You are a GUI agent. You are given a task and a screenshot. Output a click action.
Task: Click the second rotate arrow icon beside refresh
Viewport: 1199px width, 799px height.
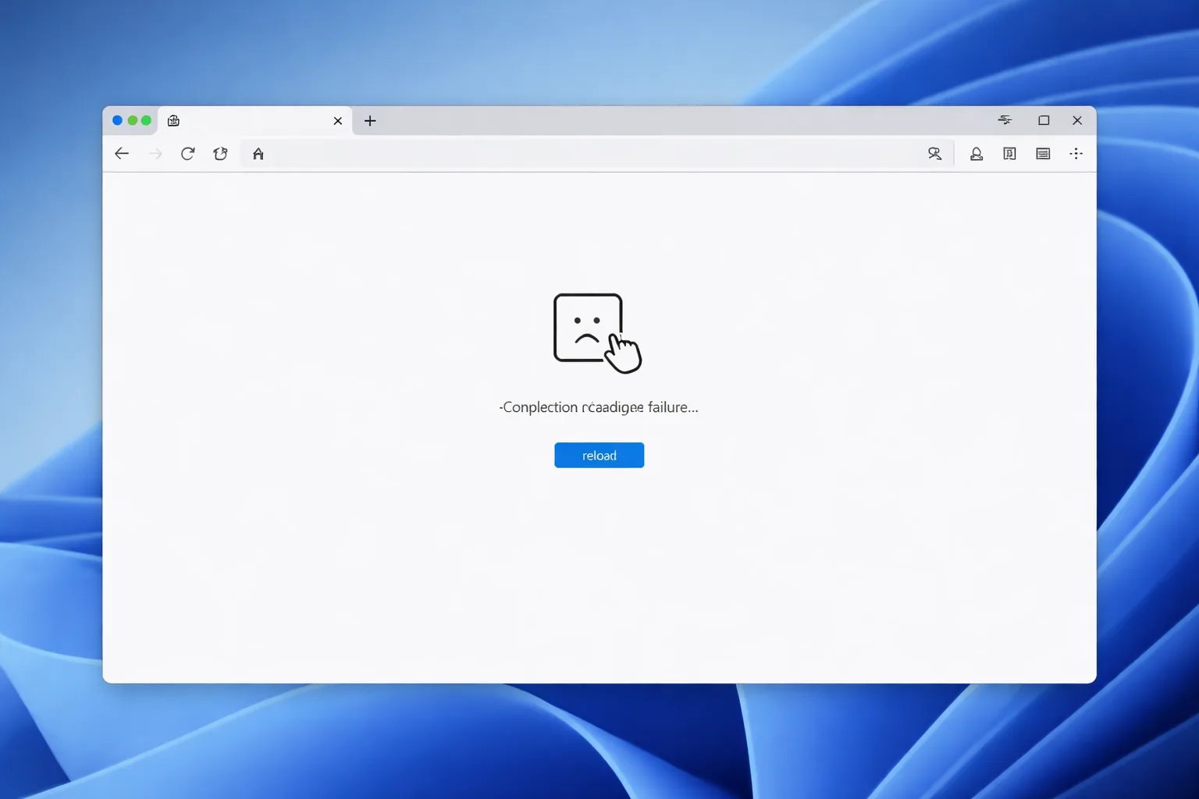[220, 154]
